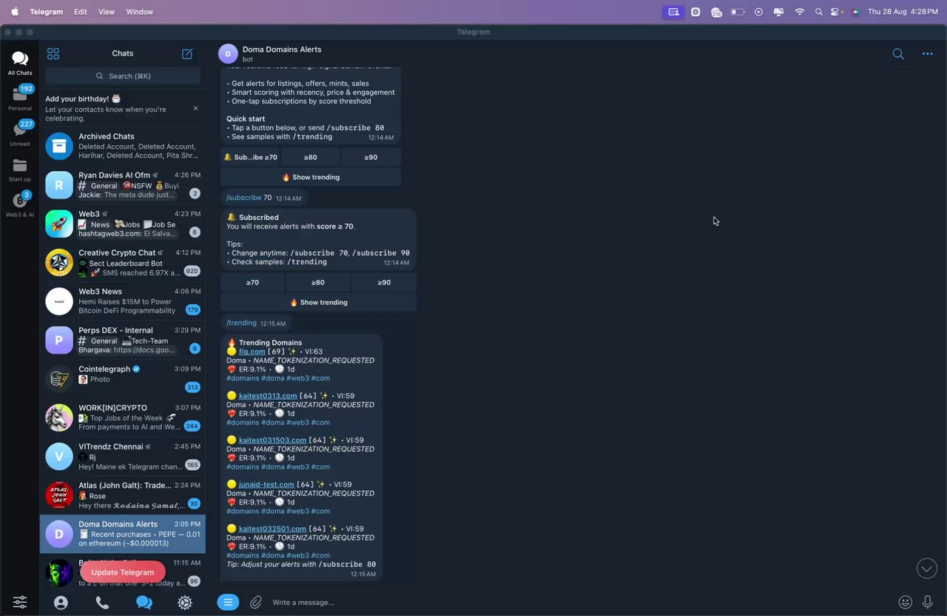Open the Window menu

[140, 12]
